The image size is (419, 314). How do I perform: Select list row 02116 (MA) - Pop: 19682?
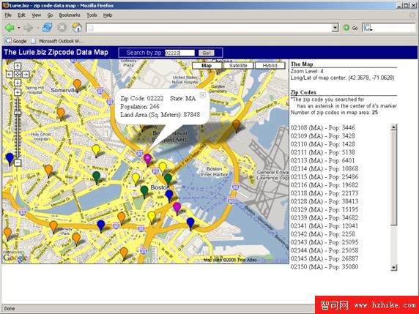tap(325, 185)
